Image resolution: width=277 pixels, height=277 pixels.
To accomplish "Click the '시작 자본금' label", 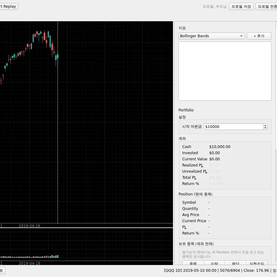I will [192, 127].
